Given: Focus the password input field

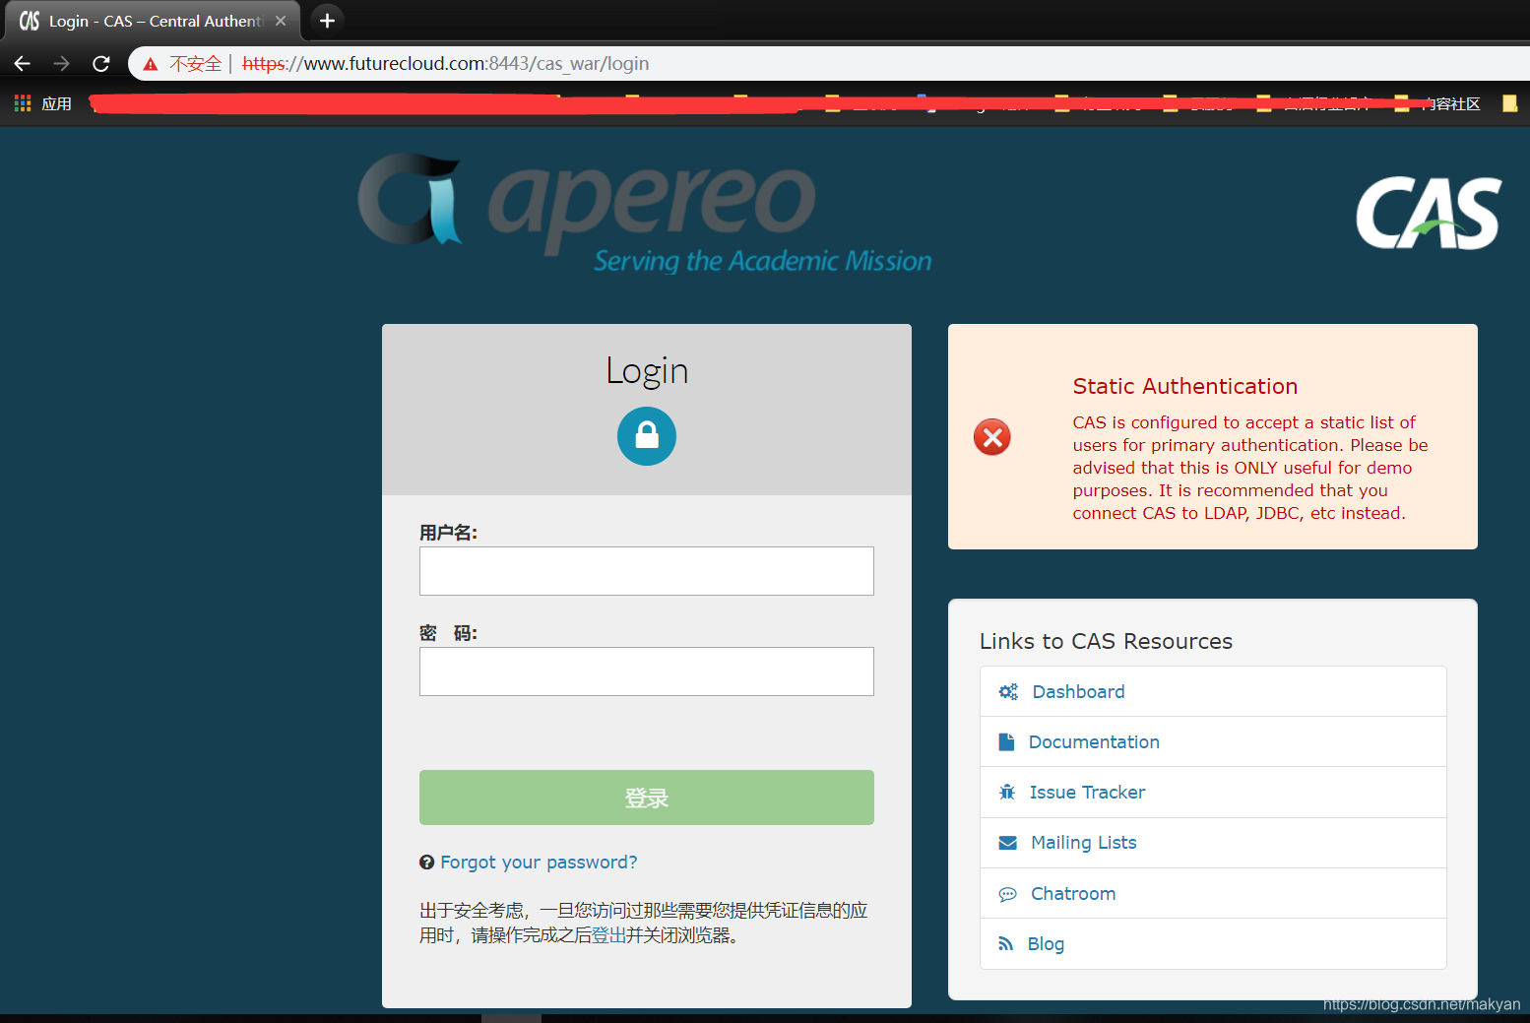Looking at the screenshot, I should 647,671.
